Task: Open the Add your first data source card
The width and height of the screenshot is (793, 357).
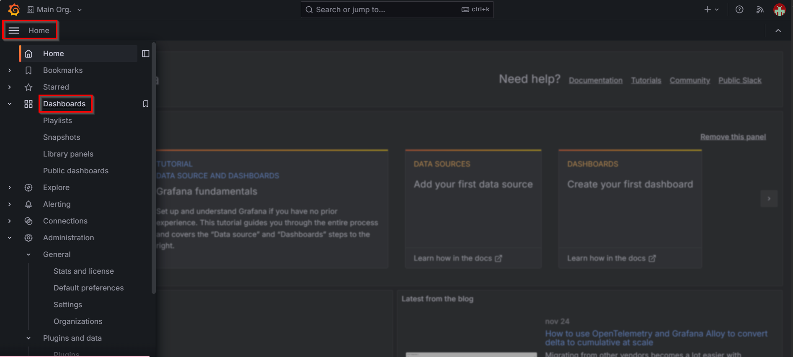Action: (x=473, y=209)
